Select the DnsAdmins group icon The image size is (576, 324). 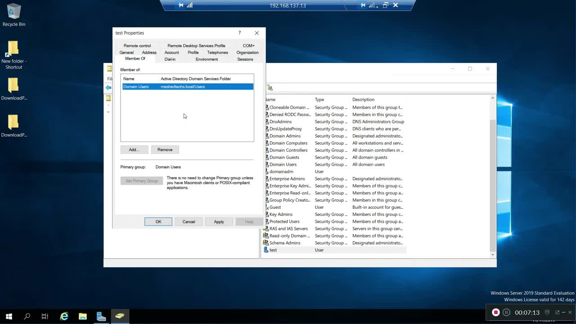click(x=266, y=121)
